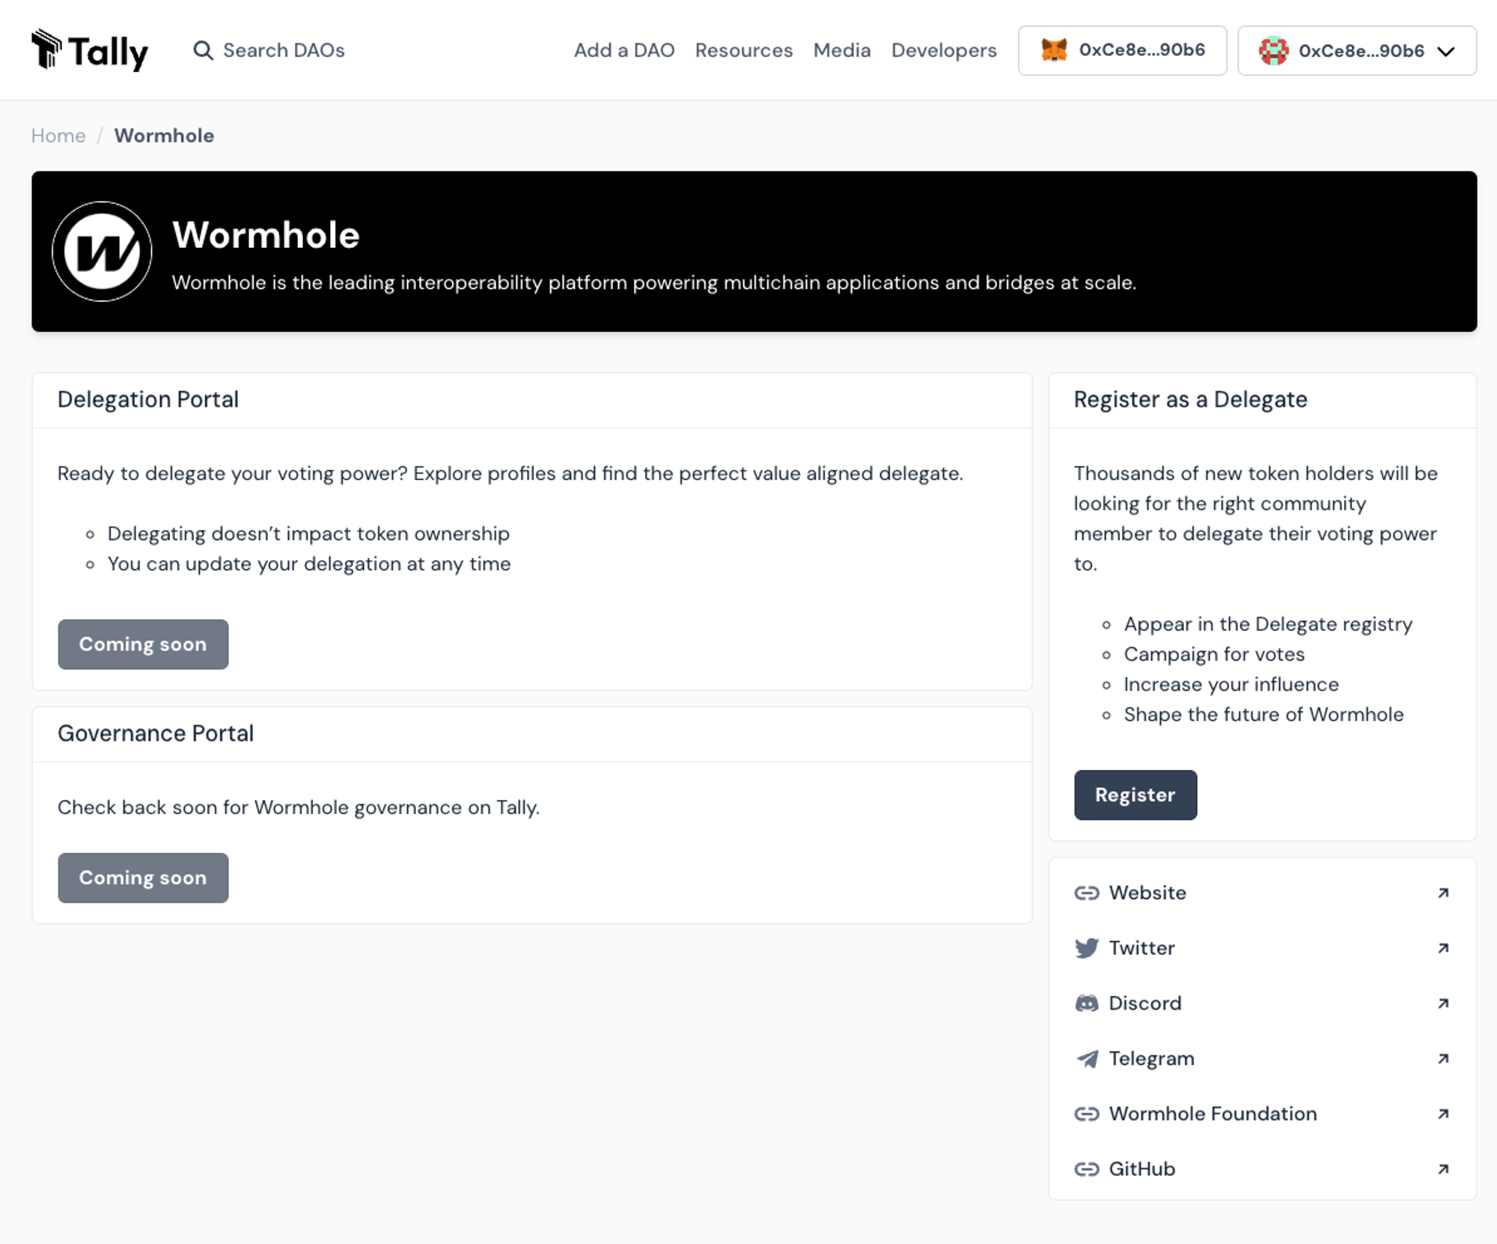Click the Delegation Portal heading

[148, 400]
